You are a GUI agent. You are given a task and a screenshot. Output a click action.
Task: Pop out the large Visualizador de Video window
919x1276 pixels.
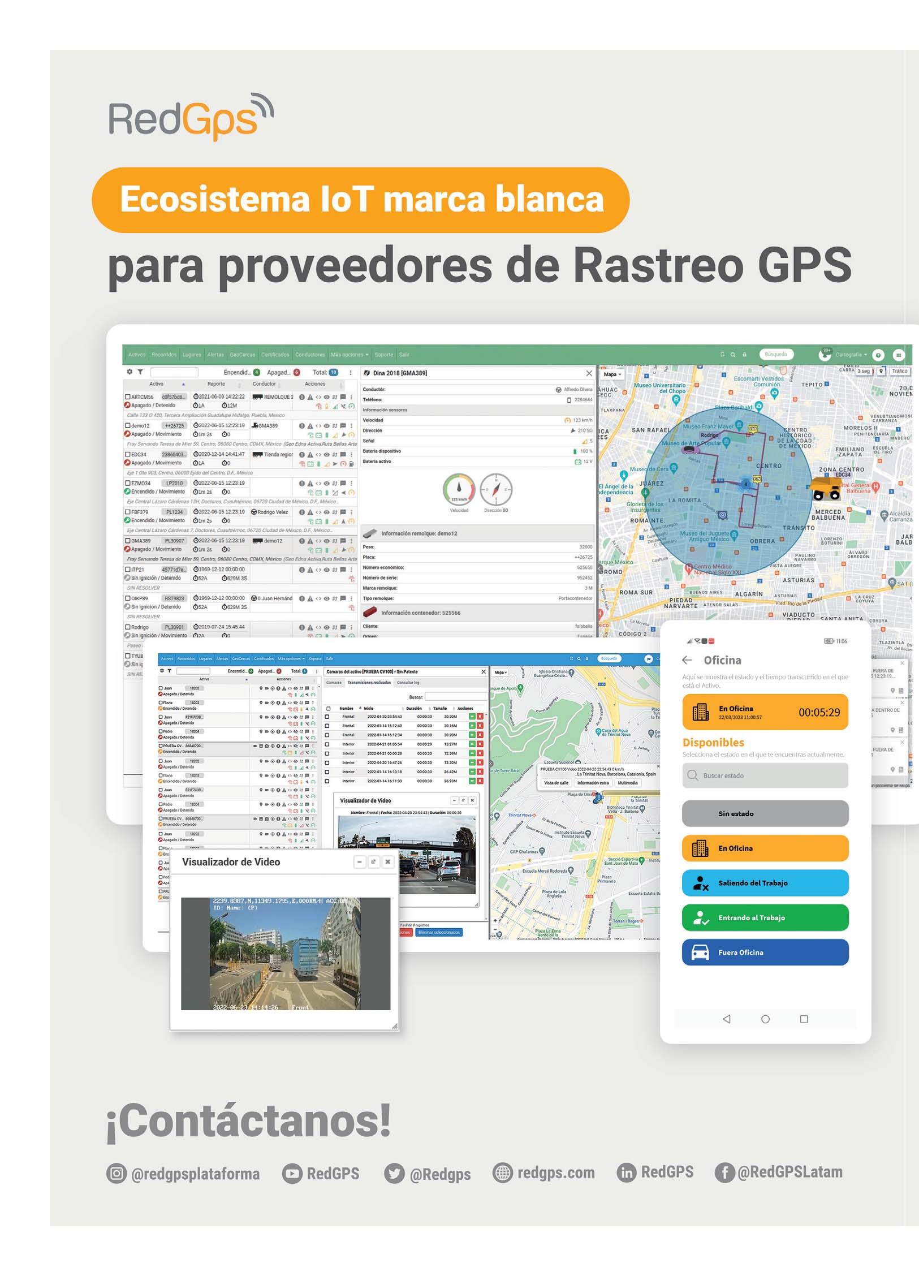point(373,862)
